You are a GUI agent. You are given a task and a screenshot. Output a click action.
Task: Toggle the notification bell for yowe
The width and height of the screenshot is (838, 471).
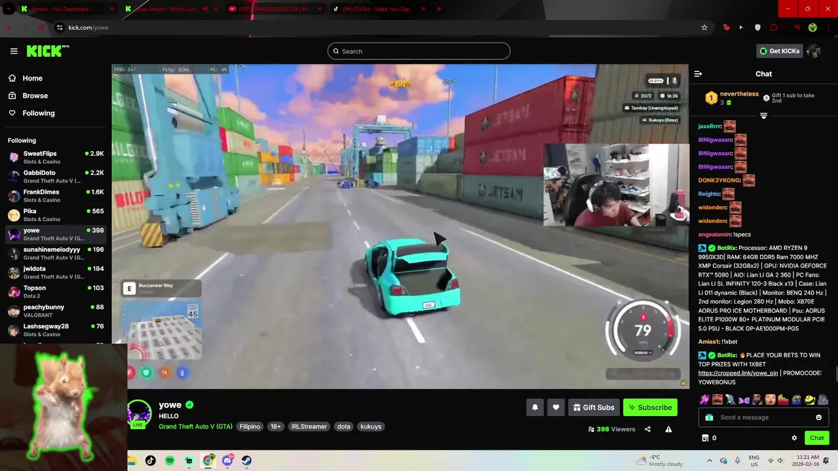point(535,408)
